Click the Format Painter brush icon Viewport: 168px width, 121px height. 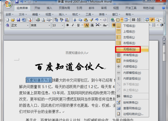[x=91, y=20]
